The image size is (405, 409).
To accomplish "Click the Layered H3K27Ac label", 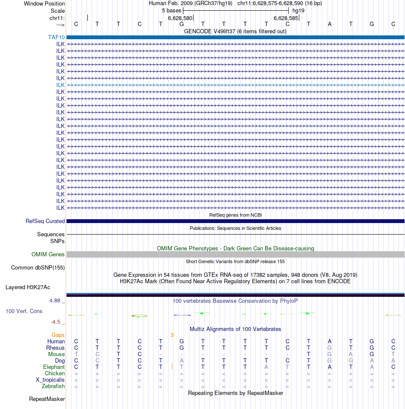I will pos(28,287).
